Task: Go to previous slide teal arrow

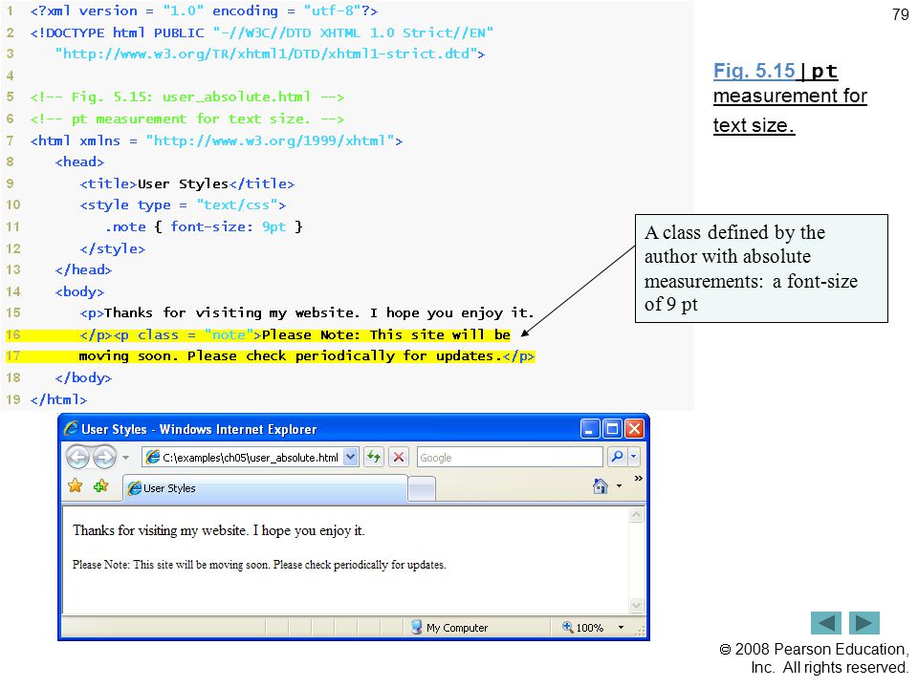Action: [x=826, y=623]
